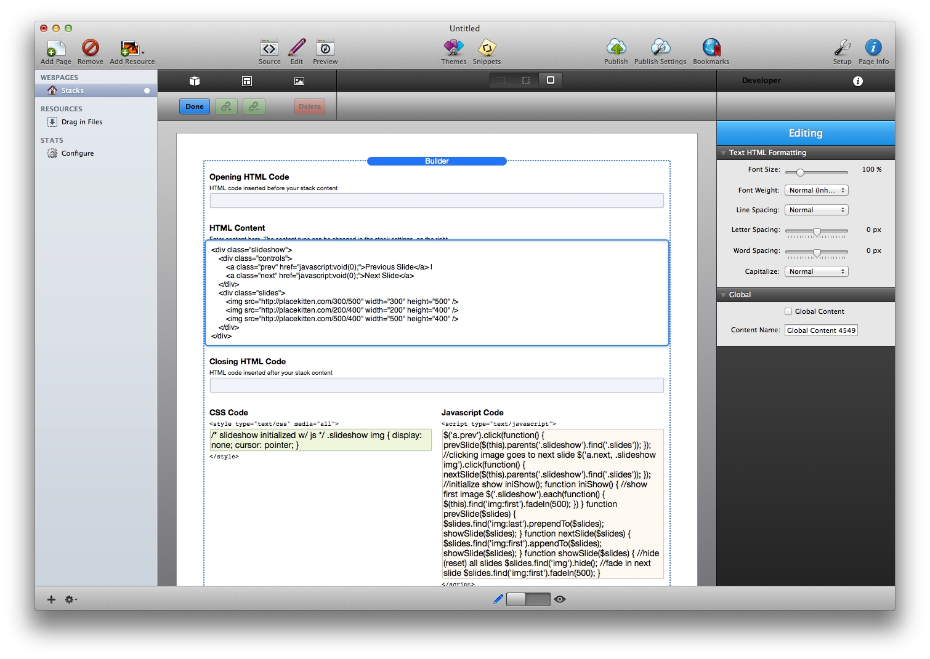Open the Snippets panel
The image size is (930, 659).
coord(487,49)
